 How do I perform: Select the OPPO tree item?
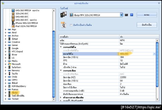pos(15,80)
